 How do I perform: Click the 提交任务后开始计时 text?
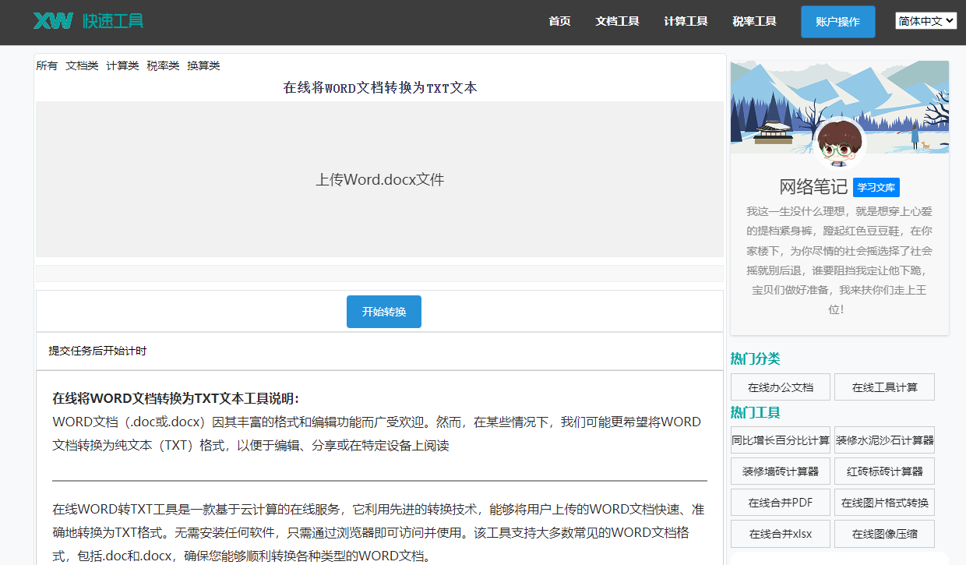97,351
